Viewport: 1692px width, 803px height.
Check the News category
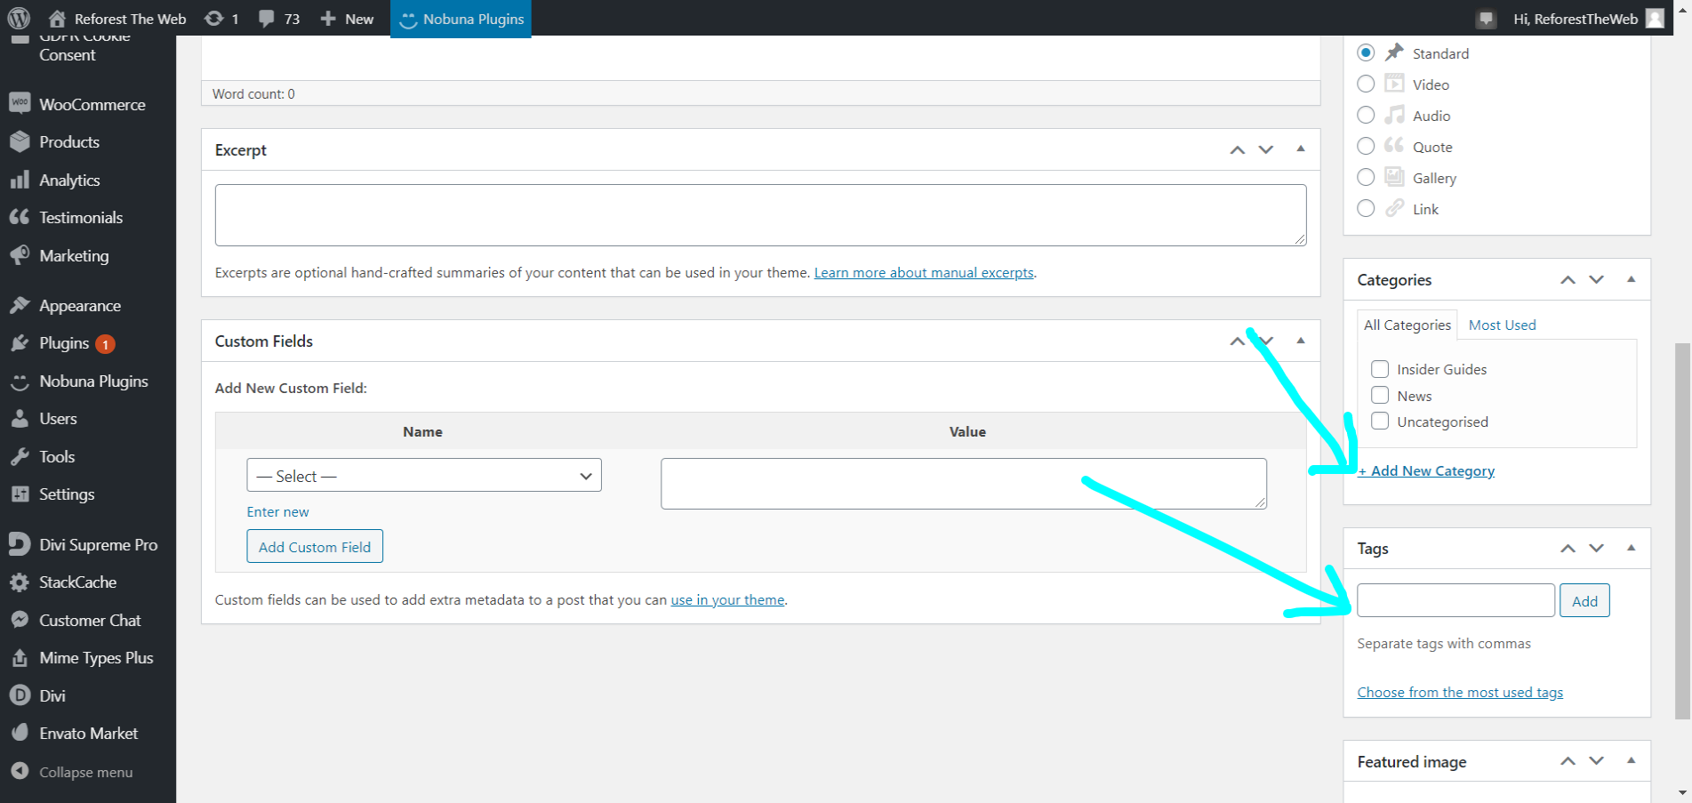click(1380, 395)
